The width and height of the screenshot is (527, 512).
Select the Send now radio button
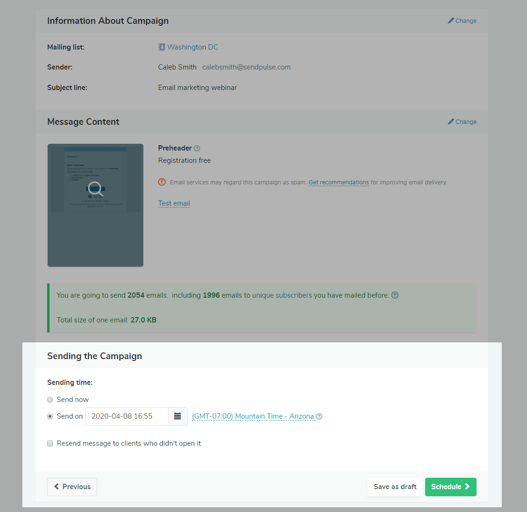(50, 399)
